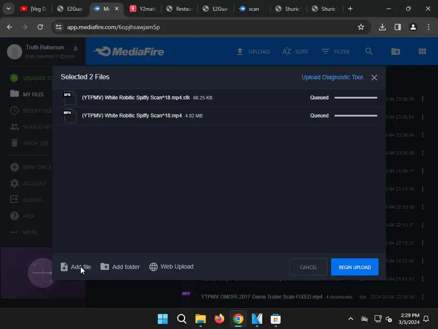Open Windows Start menu

(163, 319)
